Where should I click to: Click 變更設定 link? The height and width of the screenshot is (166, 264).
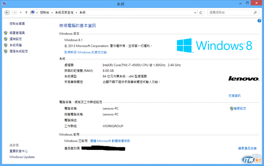pos(240,109)
